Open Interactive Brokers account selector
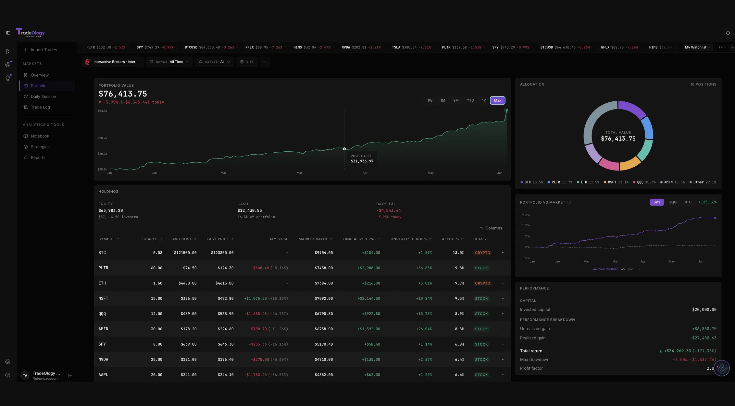Screen dimensions: 735x406 click(x=112, y=62)
